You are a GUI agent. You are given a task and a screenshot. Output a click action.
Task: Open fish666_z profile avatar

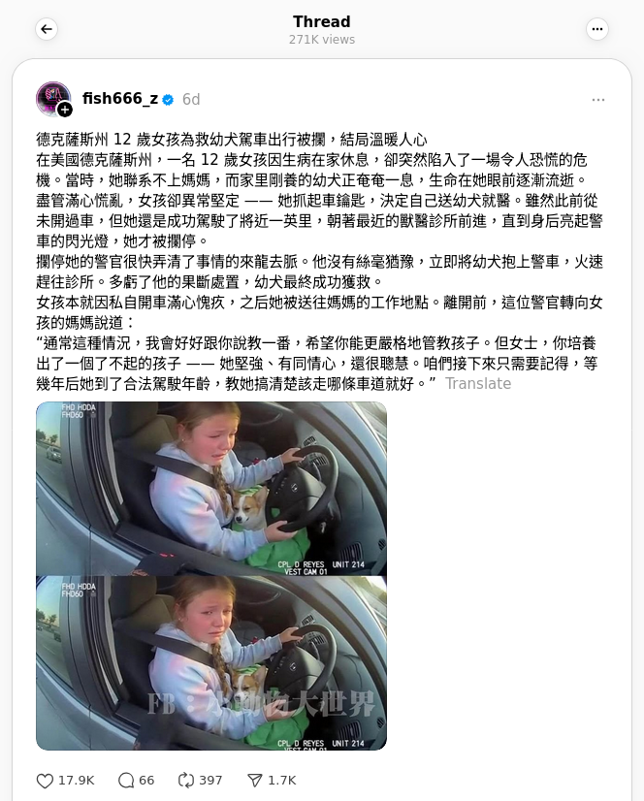coord(53,99)
